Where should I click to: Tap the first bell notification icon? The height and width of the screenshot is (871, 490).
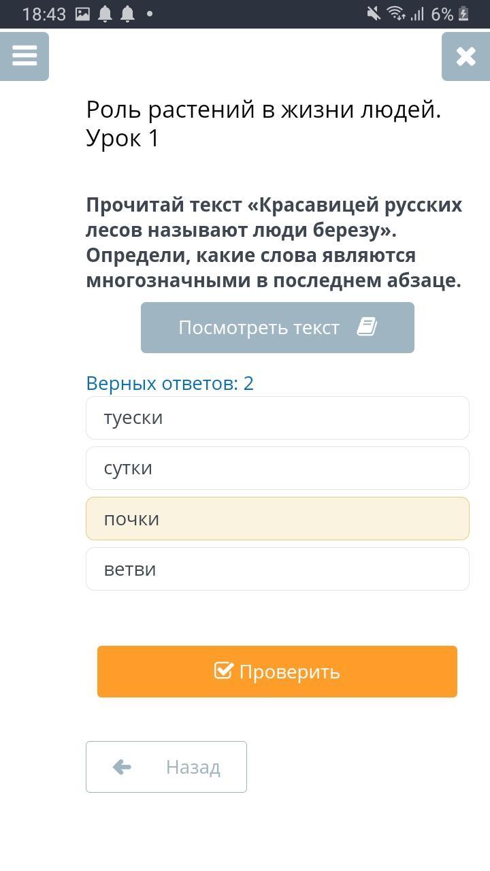tap(105, 14)
